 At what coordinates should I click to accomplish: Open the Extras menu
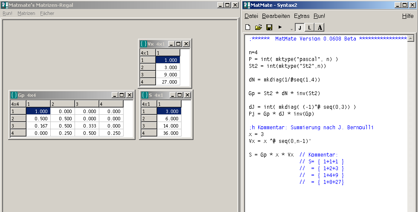coord(302,16)
